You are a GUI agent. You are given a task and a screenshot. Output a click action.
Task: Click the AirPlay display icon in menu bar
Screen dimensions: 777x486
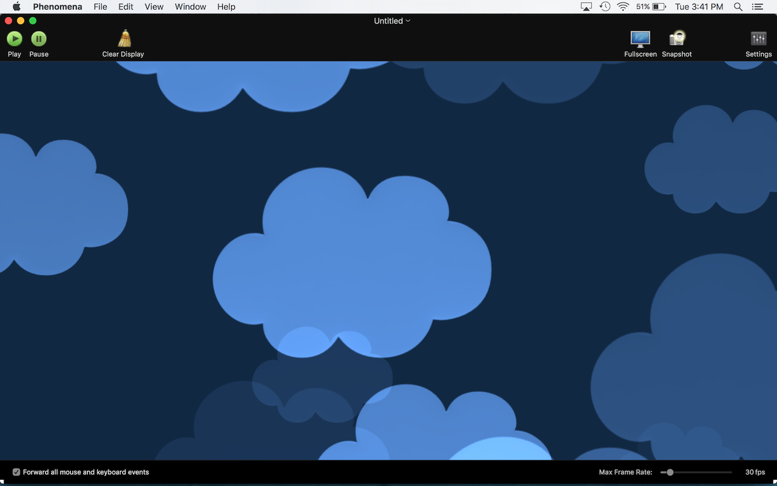coord(586,7)
